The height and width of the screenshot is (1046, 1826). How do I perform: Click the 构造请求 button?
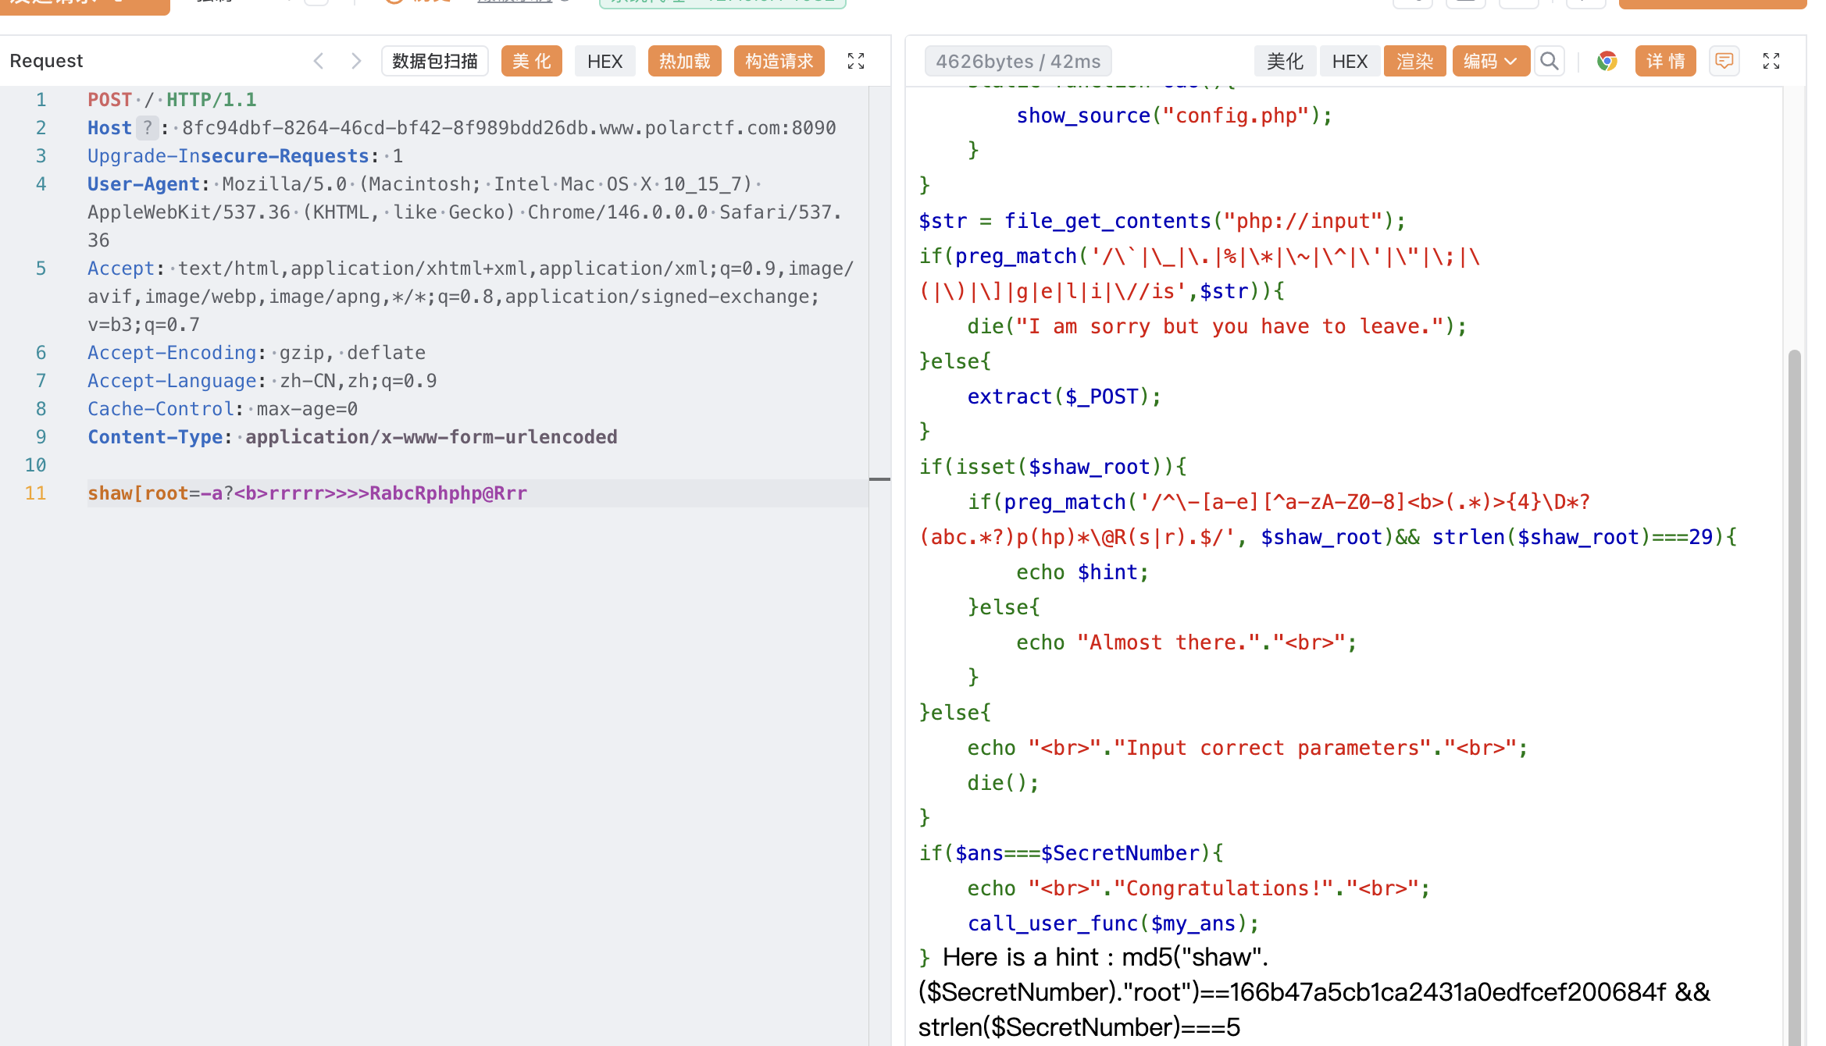(779, 61)
